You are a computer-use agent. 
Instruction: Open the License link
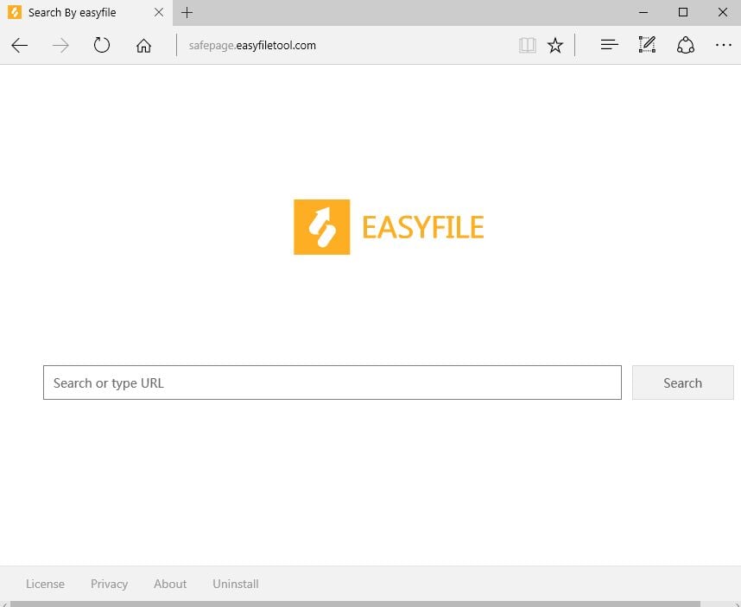pos(45,584)
